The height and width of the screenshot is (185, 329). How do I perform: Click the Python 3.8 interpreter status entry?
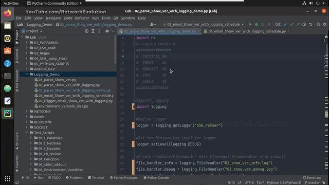(284, 183)
